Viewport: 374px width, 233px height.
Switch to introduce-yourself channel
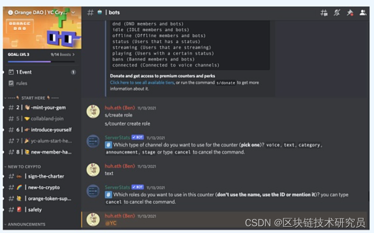(42, 130)
